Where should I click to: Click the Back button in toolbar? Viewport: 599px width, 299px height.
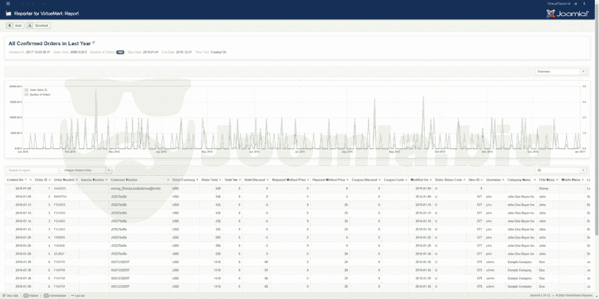point(15,25)
